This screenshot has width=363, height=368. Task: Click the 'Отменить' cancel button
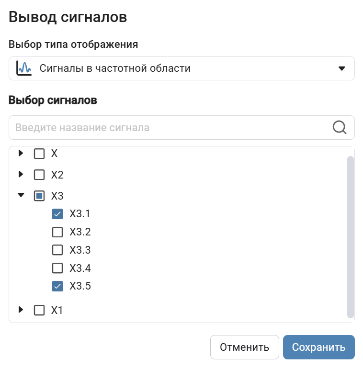tap(244, 347)
